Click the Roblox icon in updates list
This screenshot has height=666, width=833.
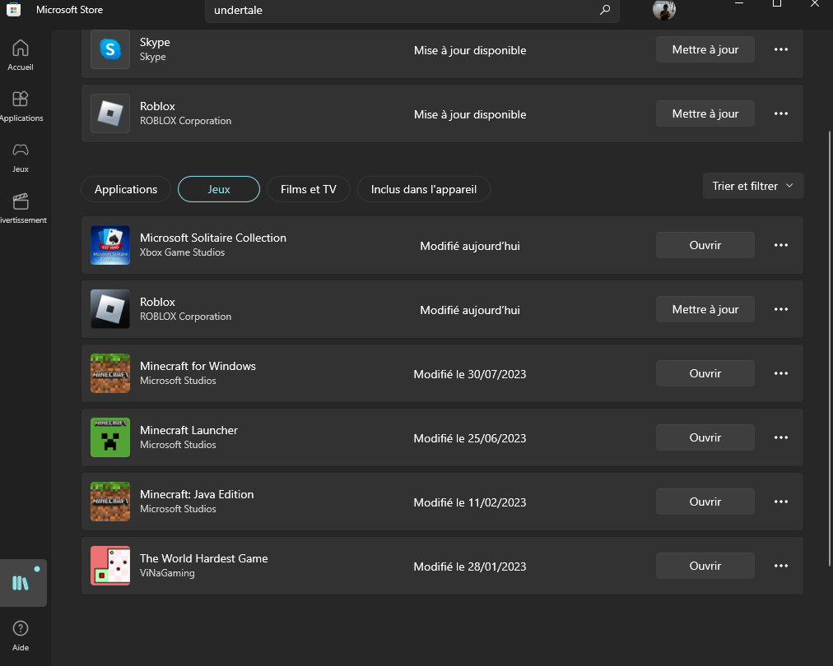click(110, 113)
